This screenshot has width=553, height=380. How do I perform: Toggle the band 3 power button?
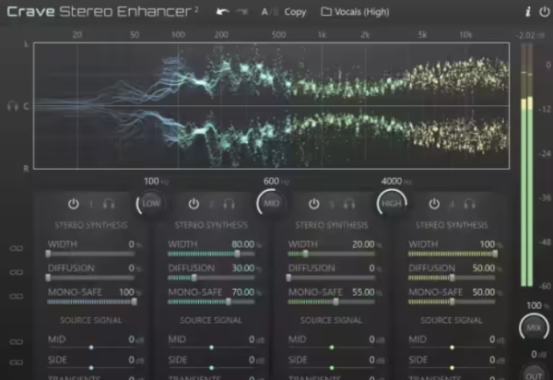pos(314,204)
